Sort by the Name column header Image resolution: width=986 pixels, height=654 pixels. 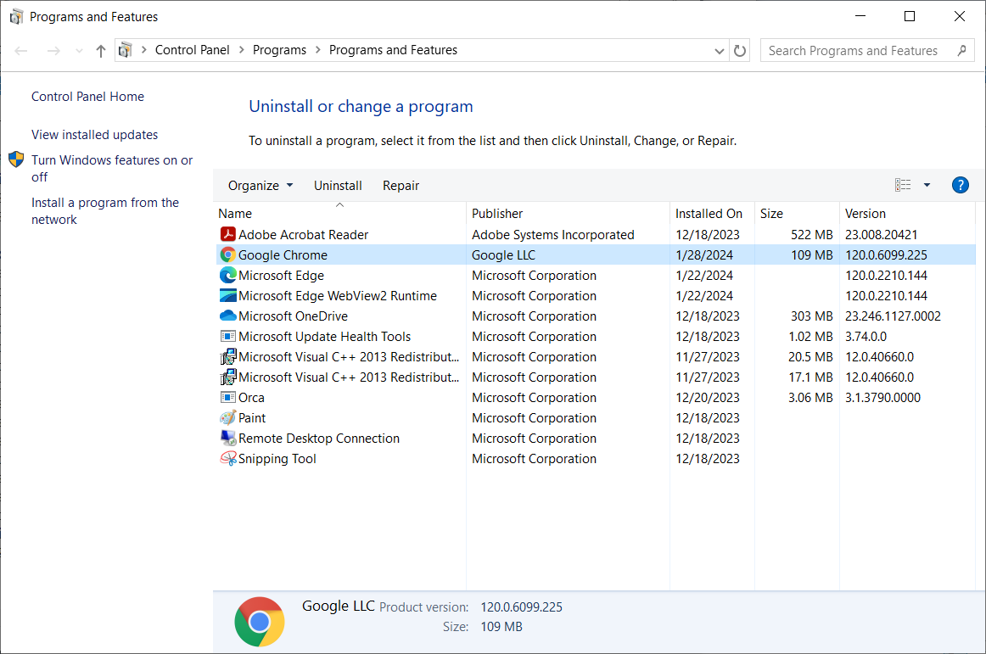[x=340, y=213]
